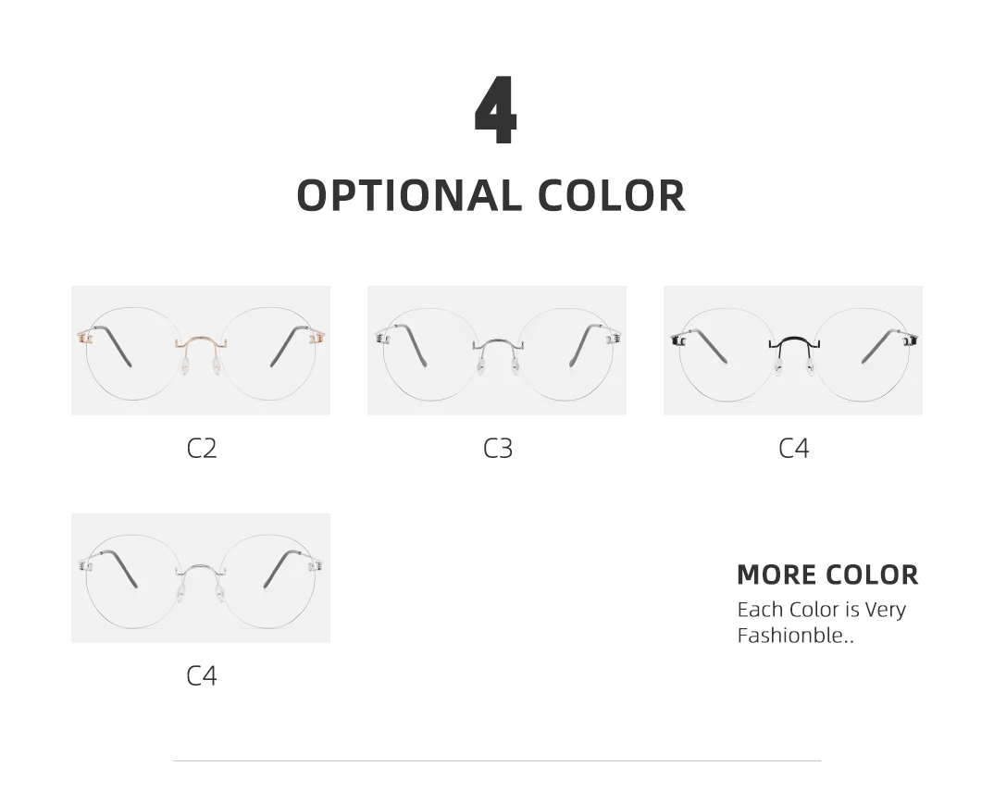Click the OPTIONAL COLOR title

pyautogui.click(x=491, y=196)
